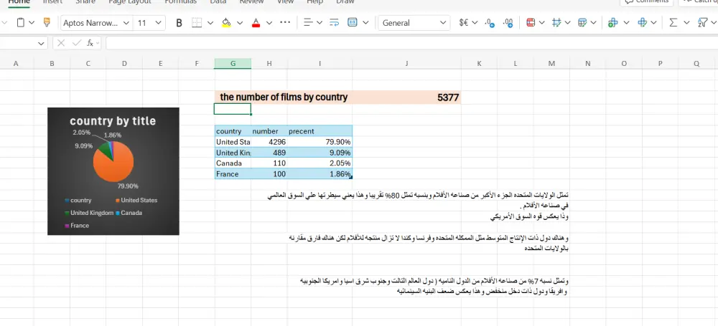This screenshot has height=326, width=718.
Task: Select the Canada cell in the table
Action: tap(233, 163)
